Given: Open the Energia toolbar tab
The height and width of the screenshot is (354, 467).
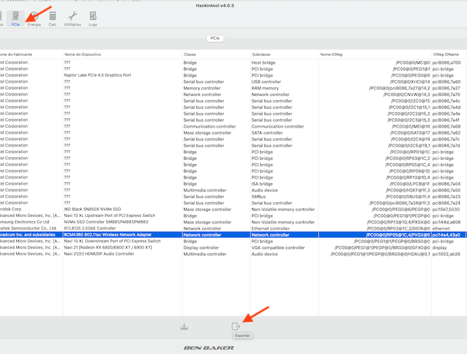Looking at the screenshot, I should click(x=34, y=19).
